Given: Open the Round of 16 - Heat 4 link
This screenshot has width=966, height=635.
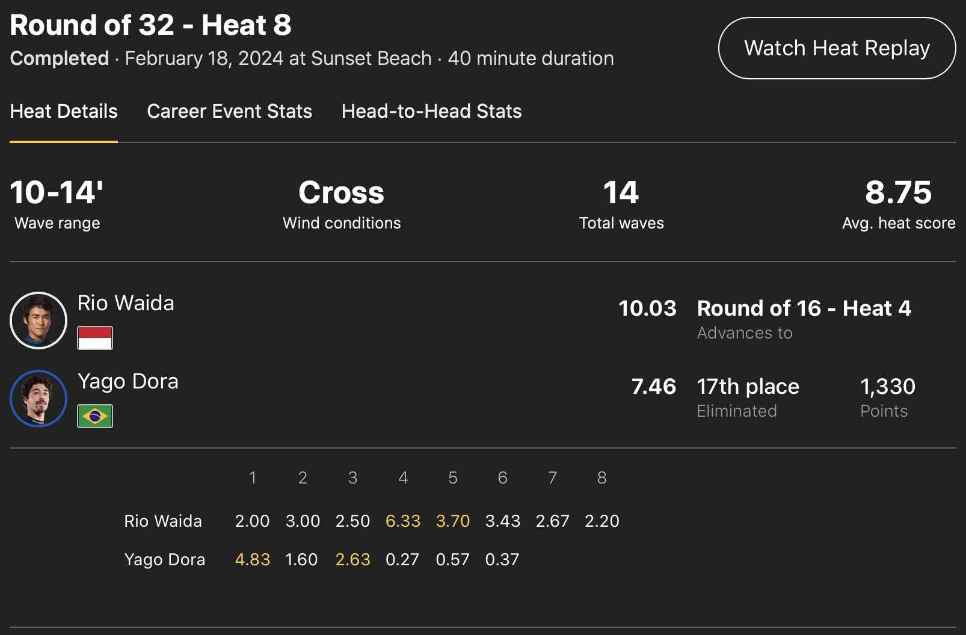Looking at the screenshot, I should 804,308.
